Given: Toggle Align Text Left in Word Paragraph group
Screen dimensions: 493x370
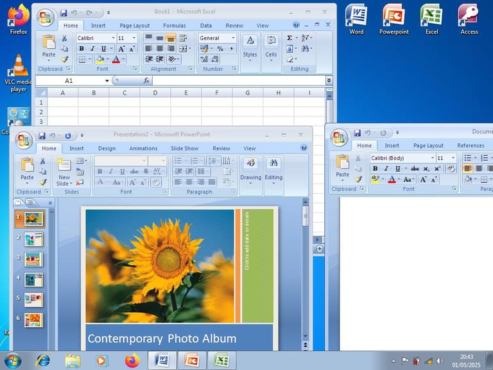Looking at the screenshot, I should click(x=467, y=169).
